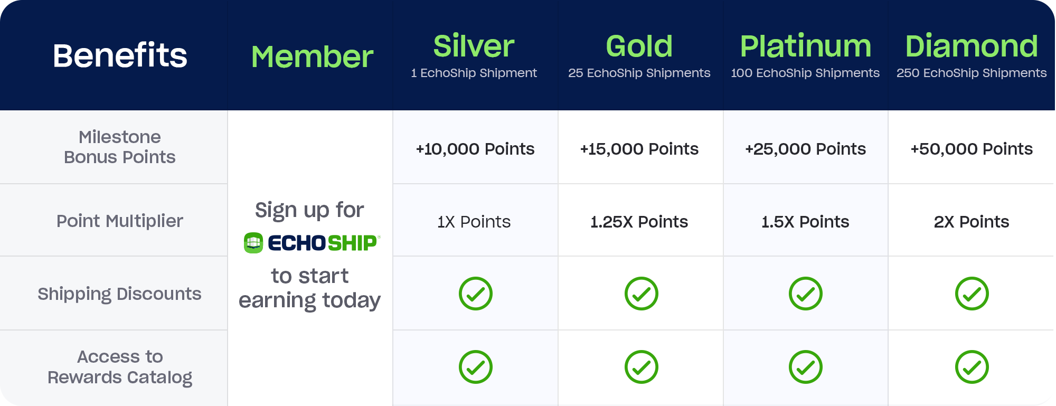Click the 1.25X Points Gold multiplier cell
The height and width of the screenshot is (406, 1056).
[639, 222]
